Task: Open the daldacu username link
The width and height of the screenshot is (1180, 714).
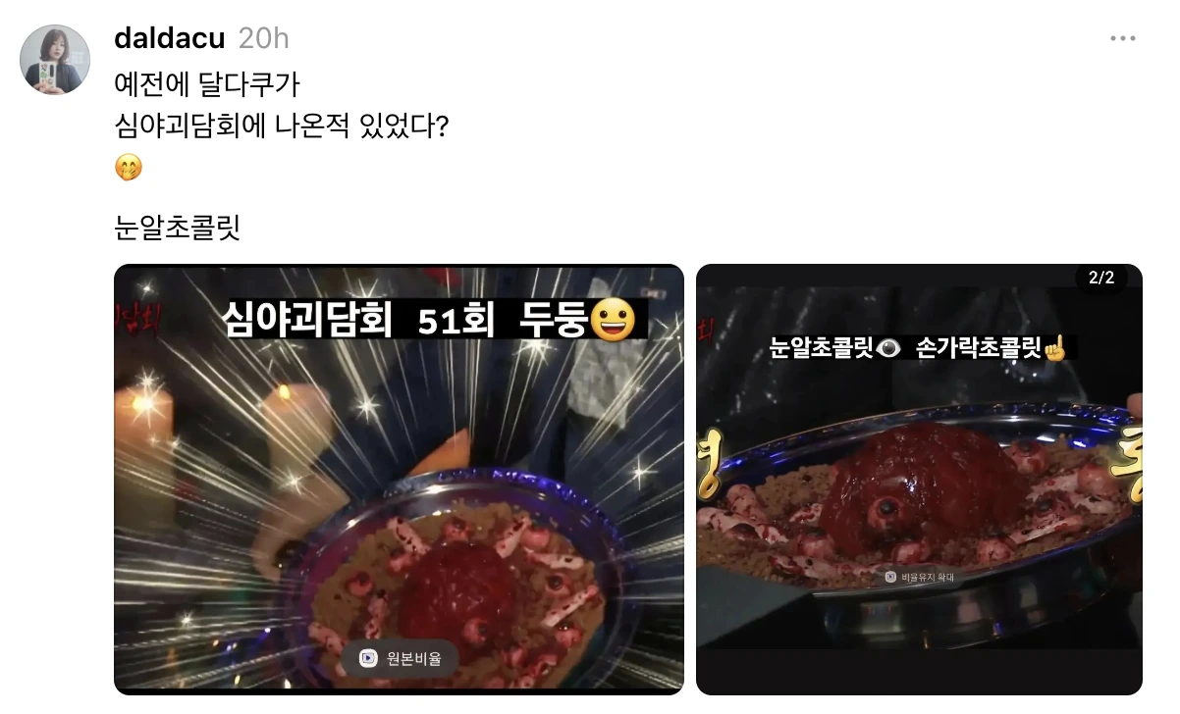Action: point(170,38)
